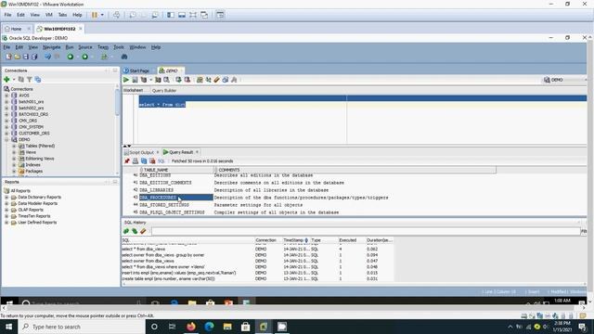Viewport: 594px width, 334px height.
Task: Expand Data Dictionary Reports in Reports panel
Action: [6, 198]
